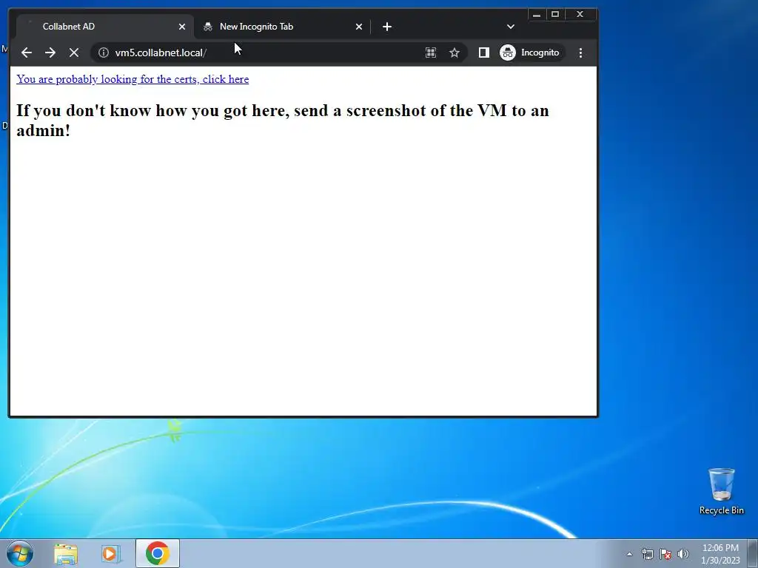Open the Action Center flag icon
Screen dimensions: 758x568
point(665,554)
